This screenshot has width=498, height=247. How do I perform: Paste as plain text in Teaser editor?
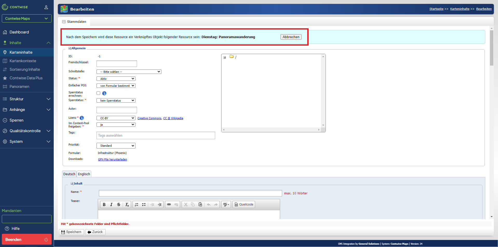pyautogui.click(x=200, y=204)
